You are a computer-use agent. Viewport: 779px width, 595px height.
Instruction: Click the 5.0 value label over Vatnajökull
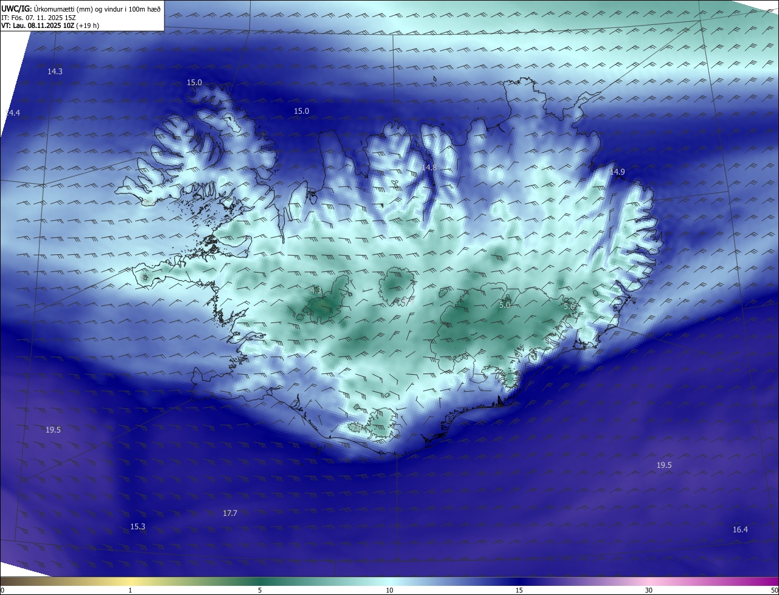[504, 305]
